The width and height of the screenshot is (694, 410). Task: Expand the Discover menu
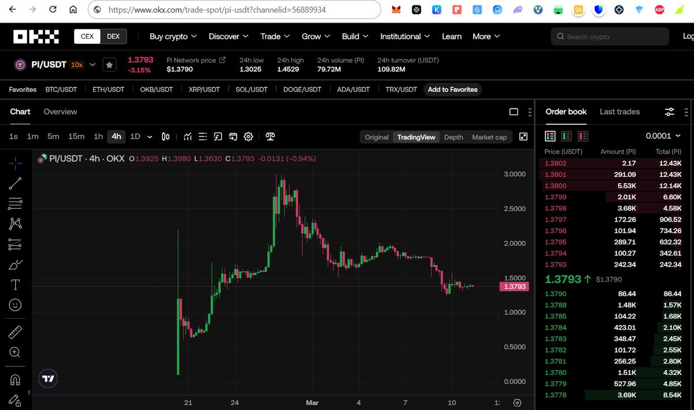click(x=228, y=36)
